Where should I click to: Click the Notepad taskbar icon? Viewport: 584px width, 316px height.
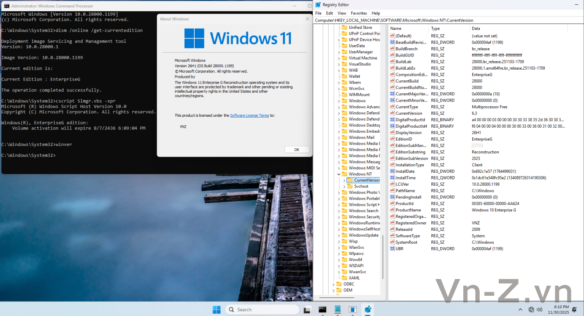click(338, 309)
